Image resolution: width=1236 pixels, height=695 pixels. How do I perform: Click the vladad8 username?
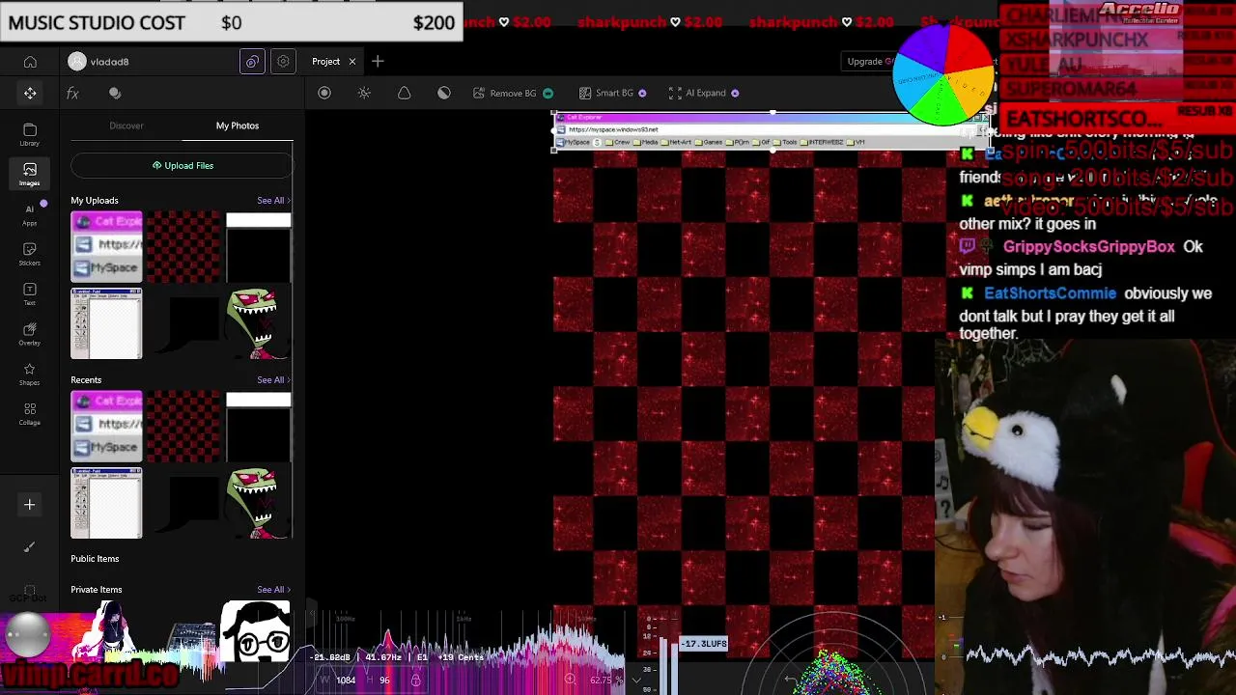tap(109, 62)
